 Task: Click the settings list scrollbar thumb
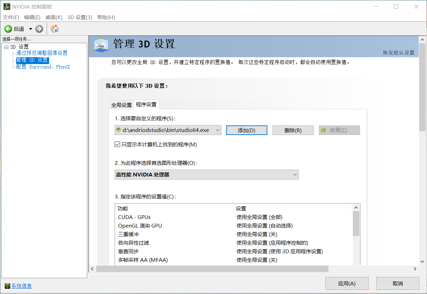click(x=356, y=223)
